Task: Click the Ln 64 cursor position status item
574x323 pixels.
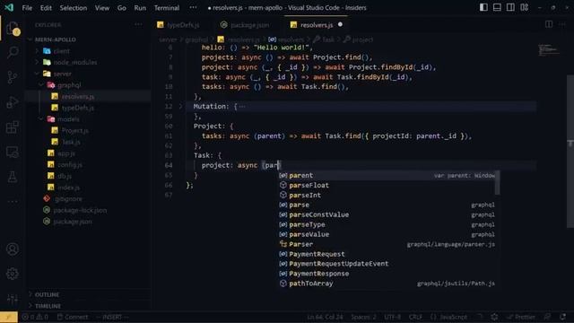Action: tap(325, 317)
